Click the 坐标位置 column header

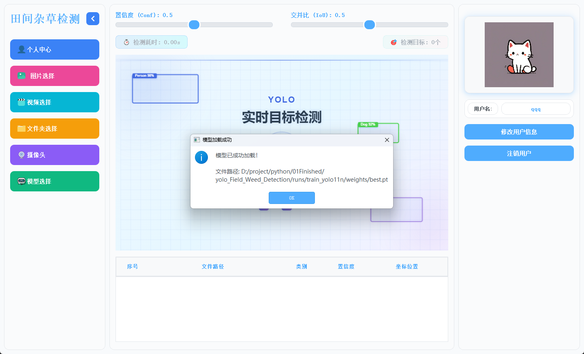coord(407,266)
